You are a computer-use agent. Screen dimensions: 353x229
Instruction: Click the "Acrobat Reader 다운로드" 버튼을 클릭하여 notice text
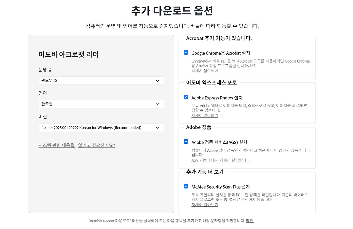167,221
